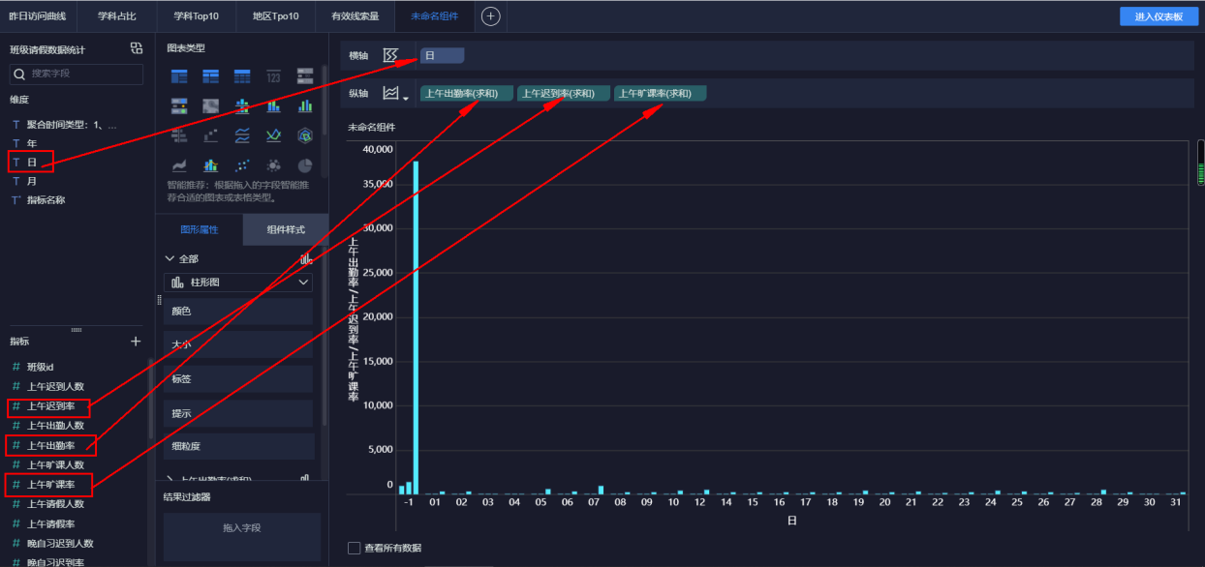Click the tall bar at -1 in chart
1205x567 pixels.
(x=417, y=327)
